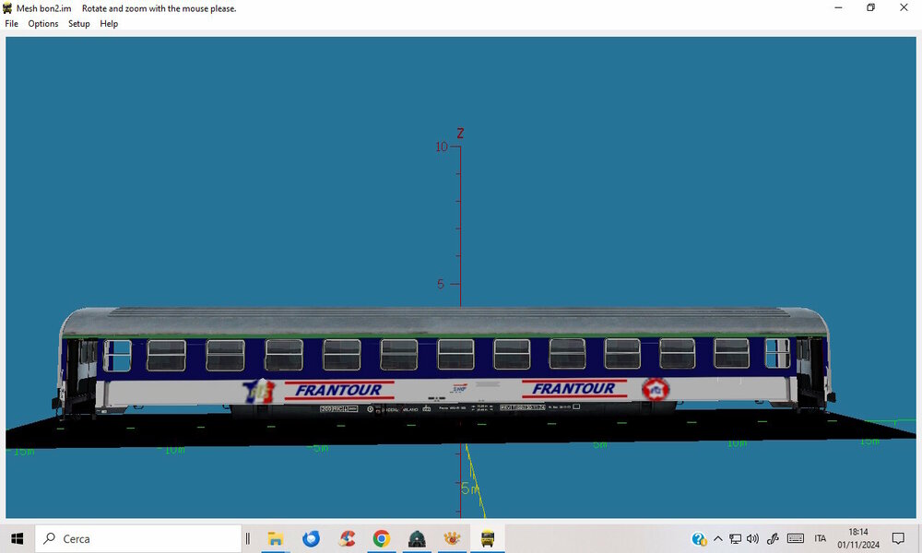
Task: Click the pen workspace tray icon
Action: [773, 538]
